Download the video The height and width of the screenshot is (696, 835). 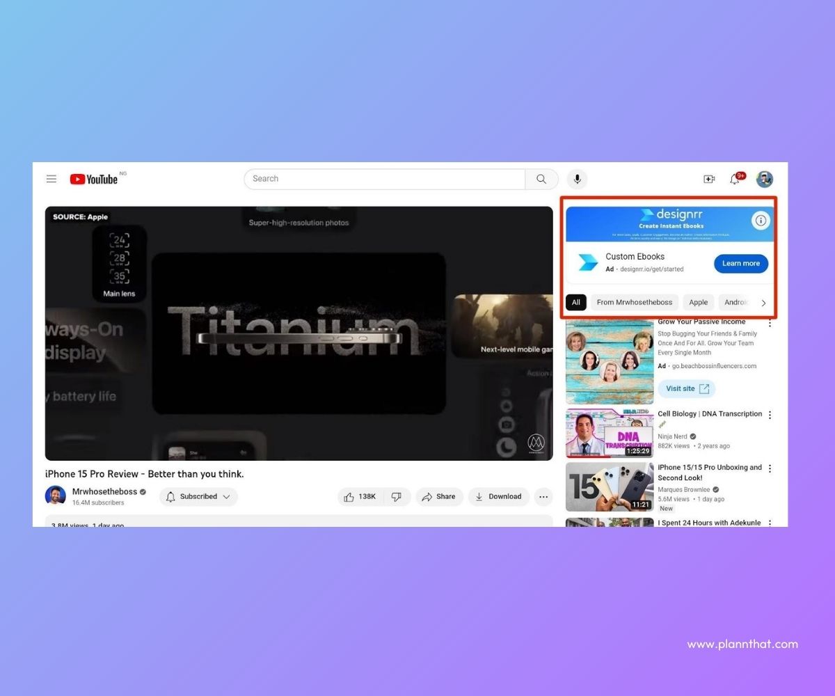point(498,497)
